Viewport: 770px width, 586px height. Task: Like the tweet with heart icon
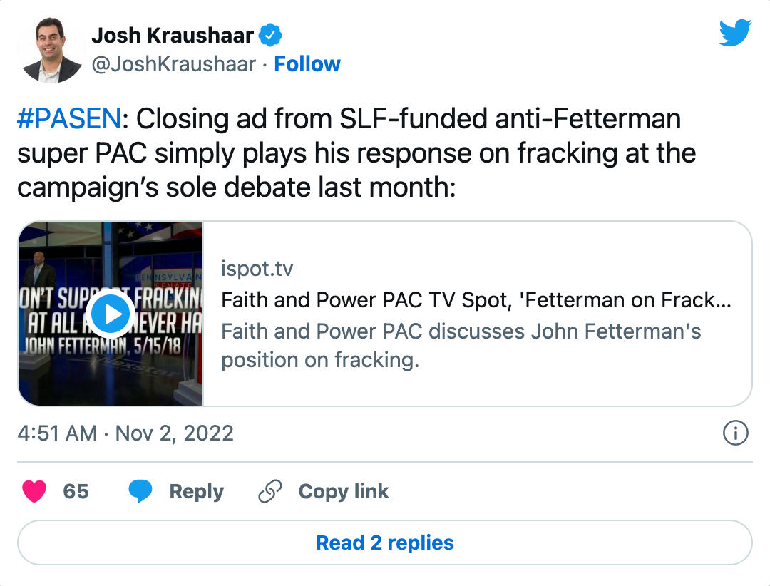[x=34, y=491]
